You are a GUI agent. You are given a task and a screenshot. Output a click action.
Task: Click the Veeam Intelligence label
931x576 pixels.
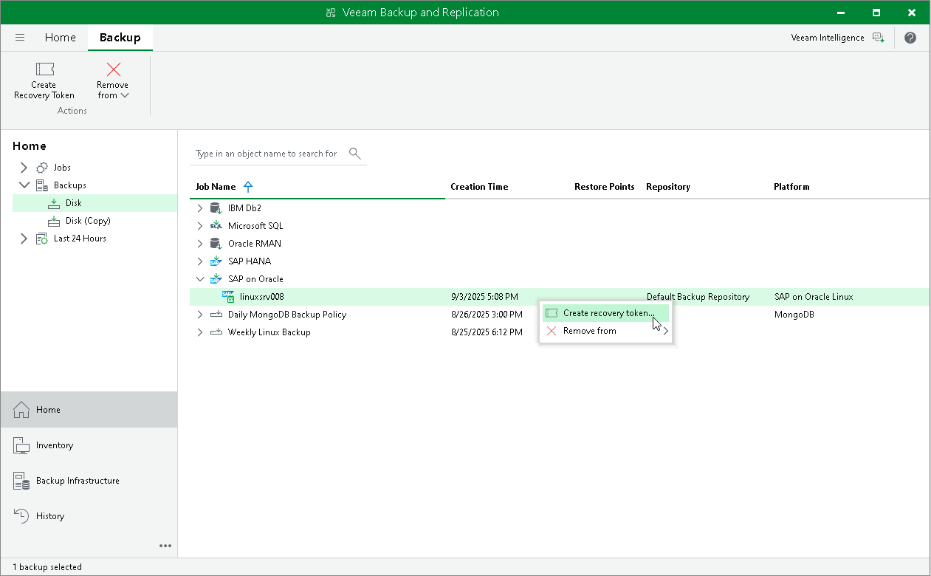(828, 38)
